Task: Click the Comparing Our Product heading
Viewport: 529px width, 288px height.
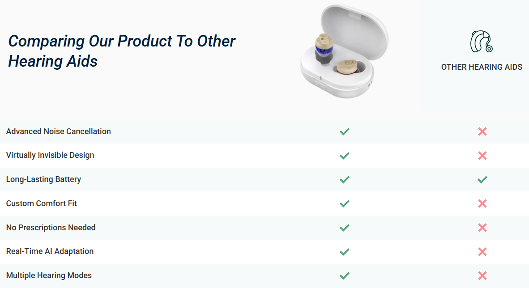Action: click(122, 51)
